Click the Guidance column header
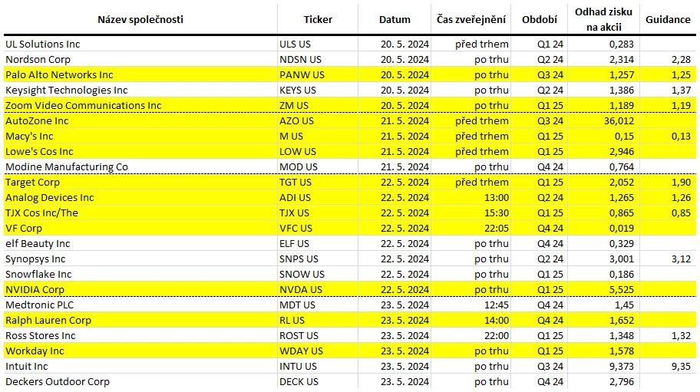Viewport: 700px width, 392px height. pyautogui.click(x=668, y=20)
